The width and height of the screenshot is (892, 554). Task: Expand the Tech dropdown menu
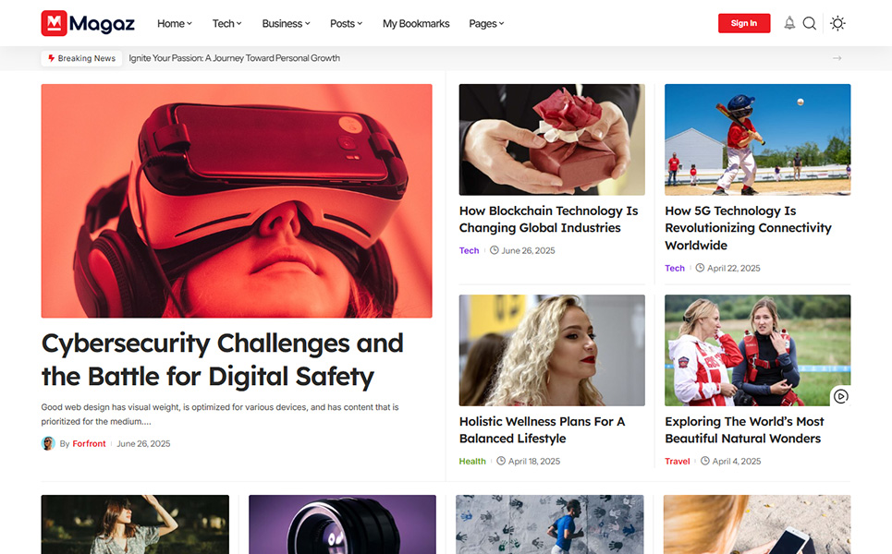[x=226, y=24]
